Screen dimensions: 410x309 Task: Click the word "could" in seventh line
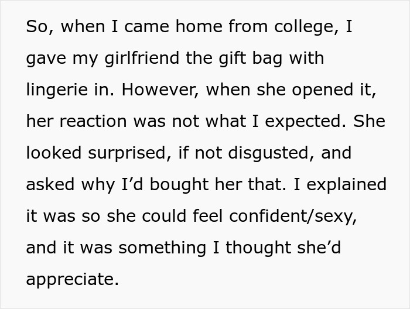(x=165, y=216)
